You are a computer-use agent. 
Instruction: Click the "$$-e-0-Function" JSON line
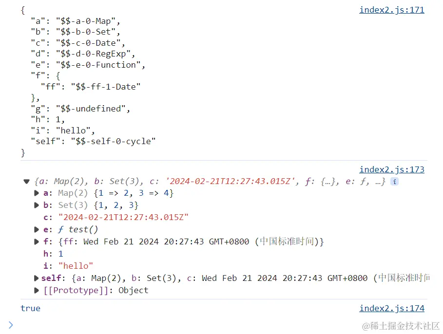pos(88,65)
